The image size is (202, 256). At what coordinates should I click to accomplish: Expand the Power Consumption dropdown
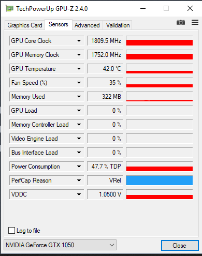(79, 167)
